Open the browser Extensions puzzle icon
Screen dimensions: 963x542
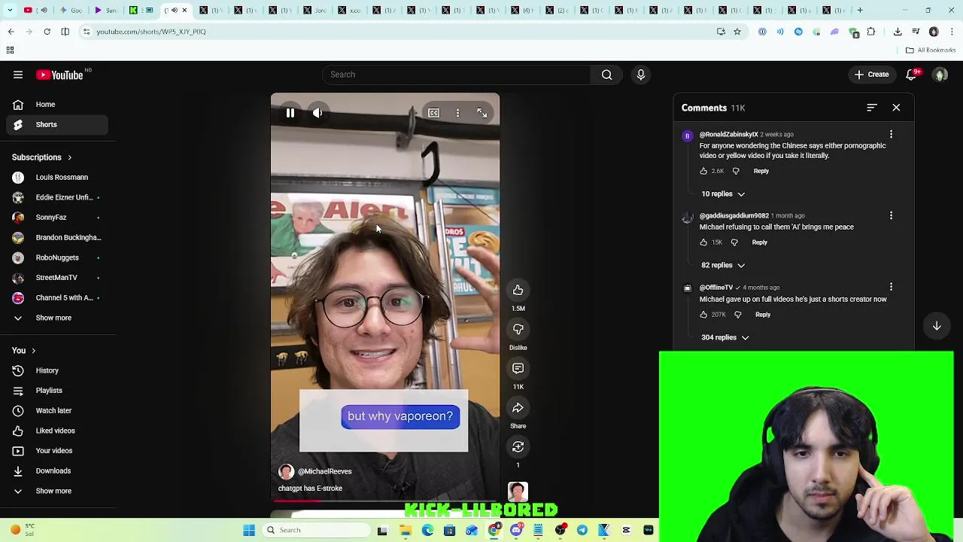[x=871, y=32]
